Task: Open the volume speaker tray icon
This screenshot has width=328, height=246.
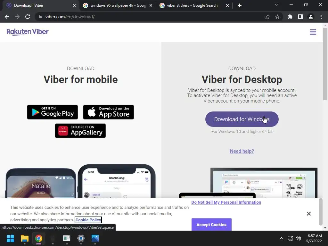Action: pos(298,238)
